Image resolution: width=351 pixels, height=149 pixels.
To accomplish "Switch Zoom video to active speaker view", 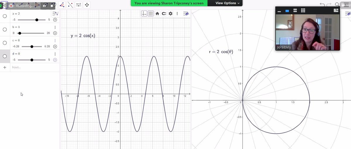I will point(287,11).
